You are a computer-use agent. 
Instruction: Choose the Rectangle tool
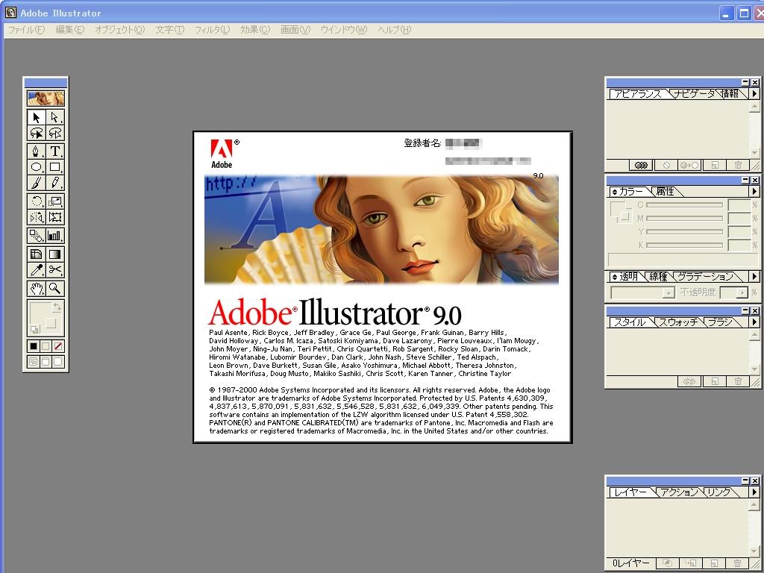pyautogui.click(x=55, y=167)
